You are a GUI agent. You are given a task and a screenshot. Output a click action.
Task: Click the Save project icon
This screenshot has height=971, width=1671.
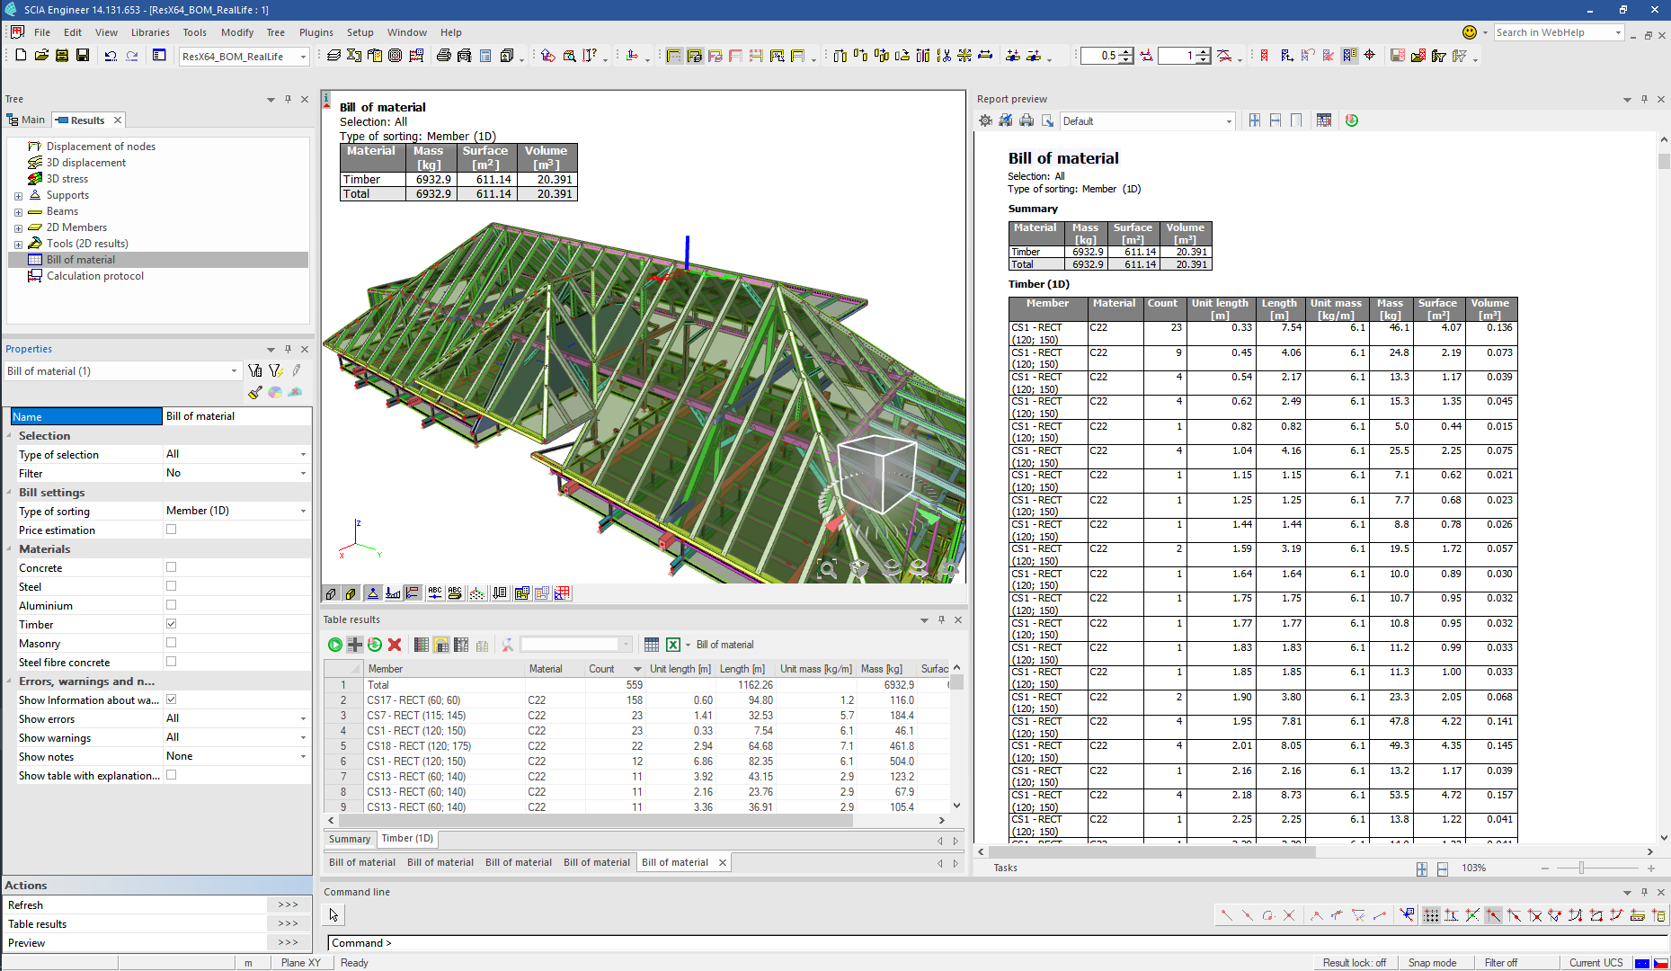[x=83, y=56]
